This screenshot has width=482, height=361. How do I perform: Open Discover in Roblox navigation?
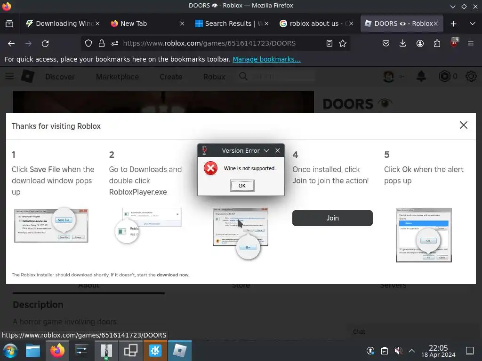[60, 77]
